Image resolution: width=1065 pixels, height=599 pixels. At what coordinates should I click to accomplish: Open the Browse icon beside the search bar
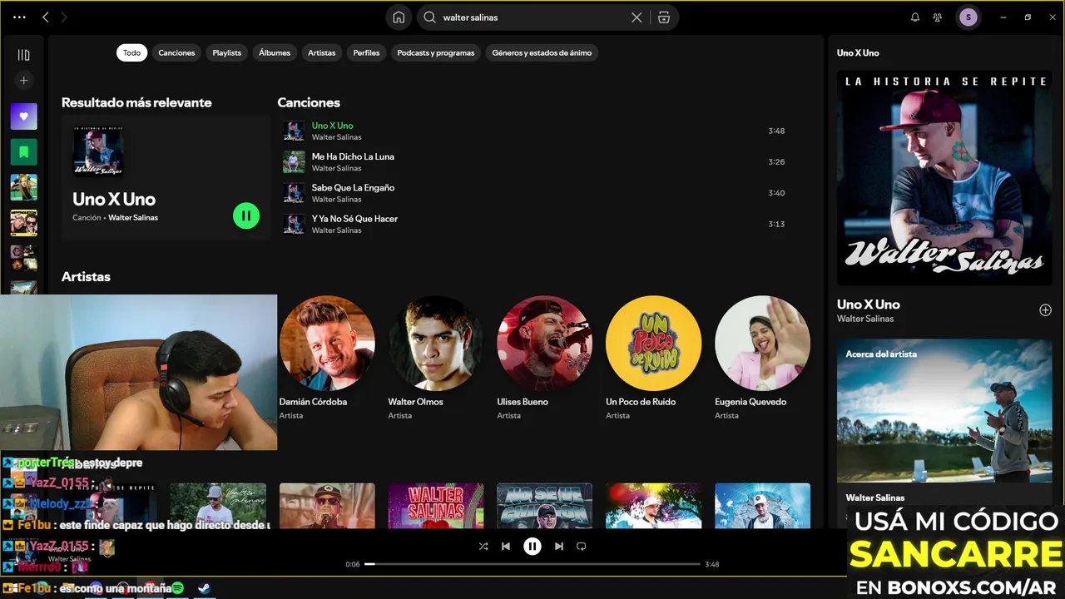pos(664,17)
